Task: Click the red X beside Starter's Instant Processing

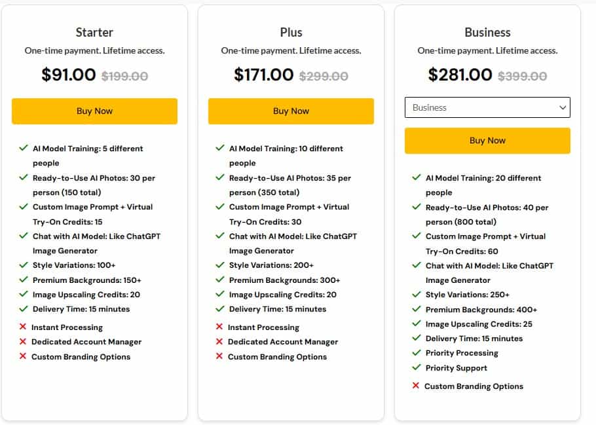Action: tap(23, 327)
